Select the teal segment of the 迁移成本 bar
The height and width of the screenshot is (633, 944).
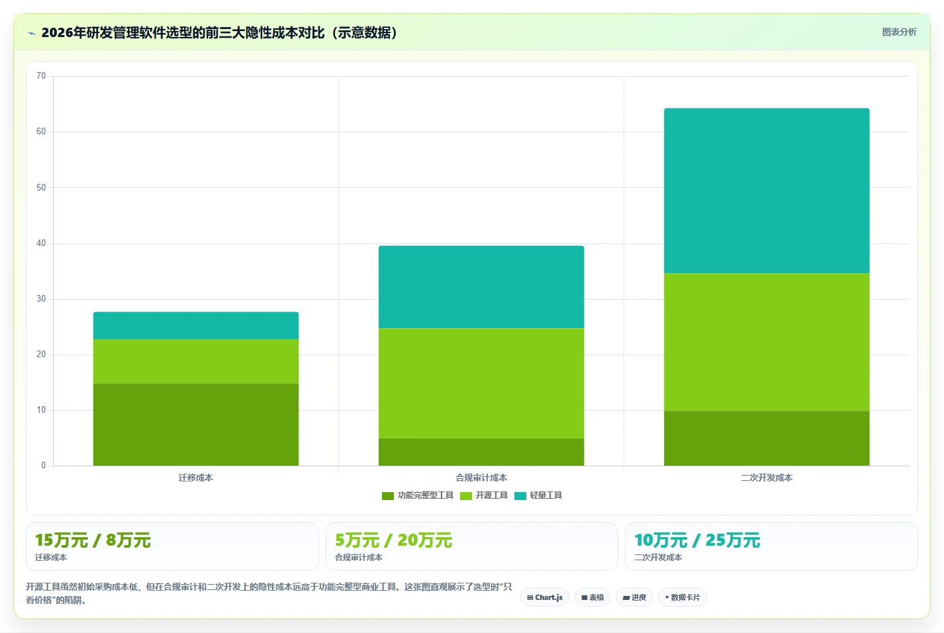[196, 325]
